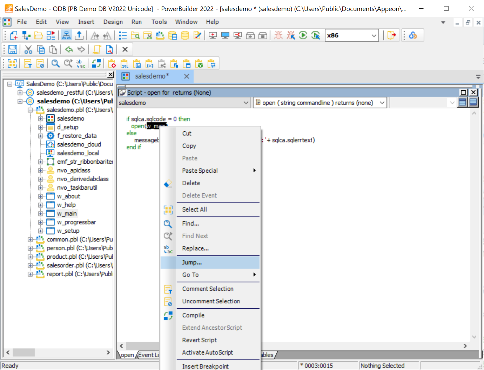
Task: Collapse the salesdemo.pbl library node
Action: (30, 110)
